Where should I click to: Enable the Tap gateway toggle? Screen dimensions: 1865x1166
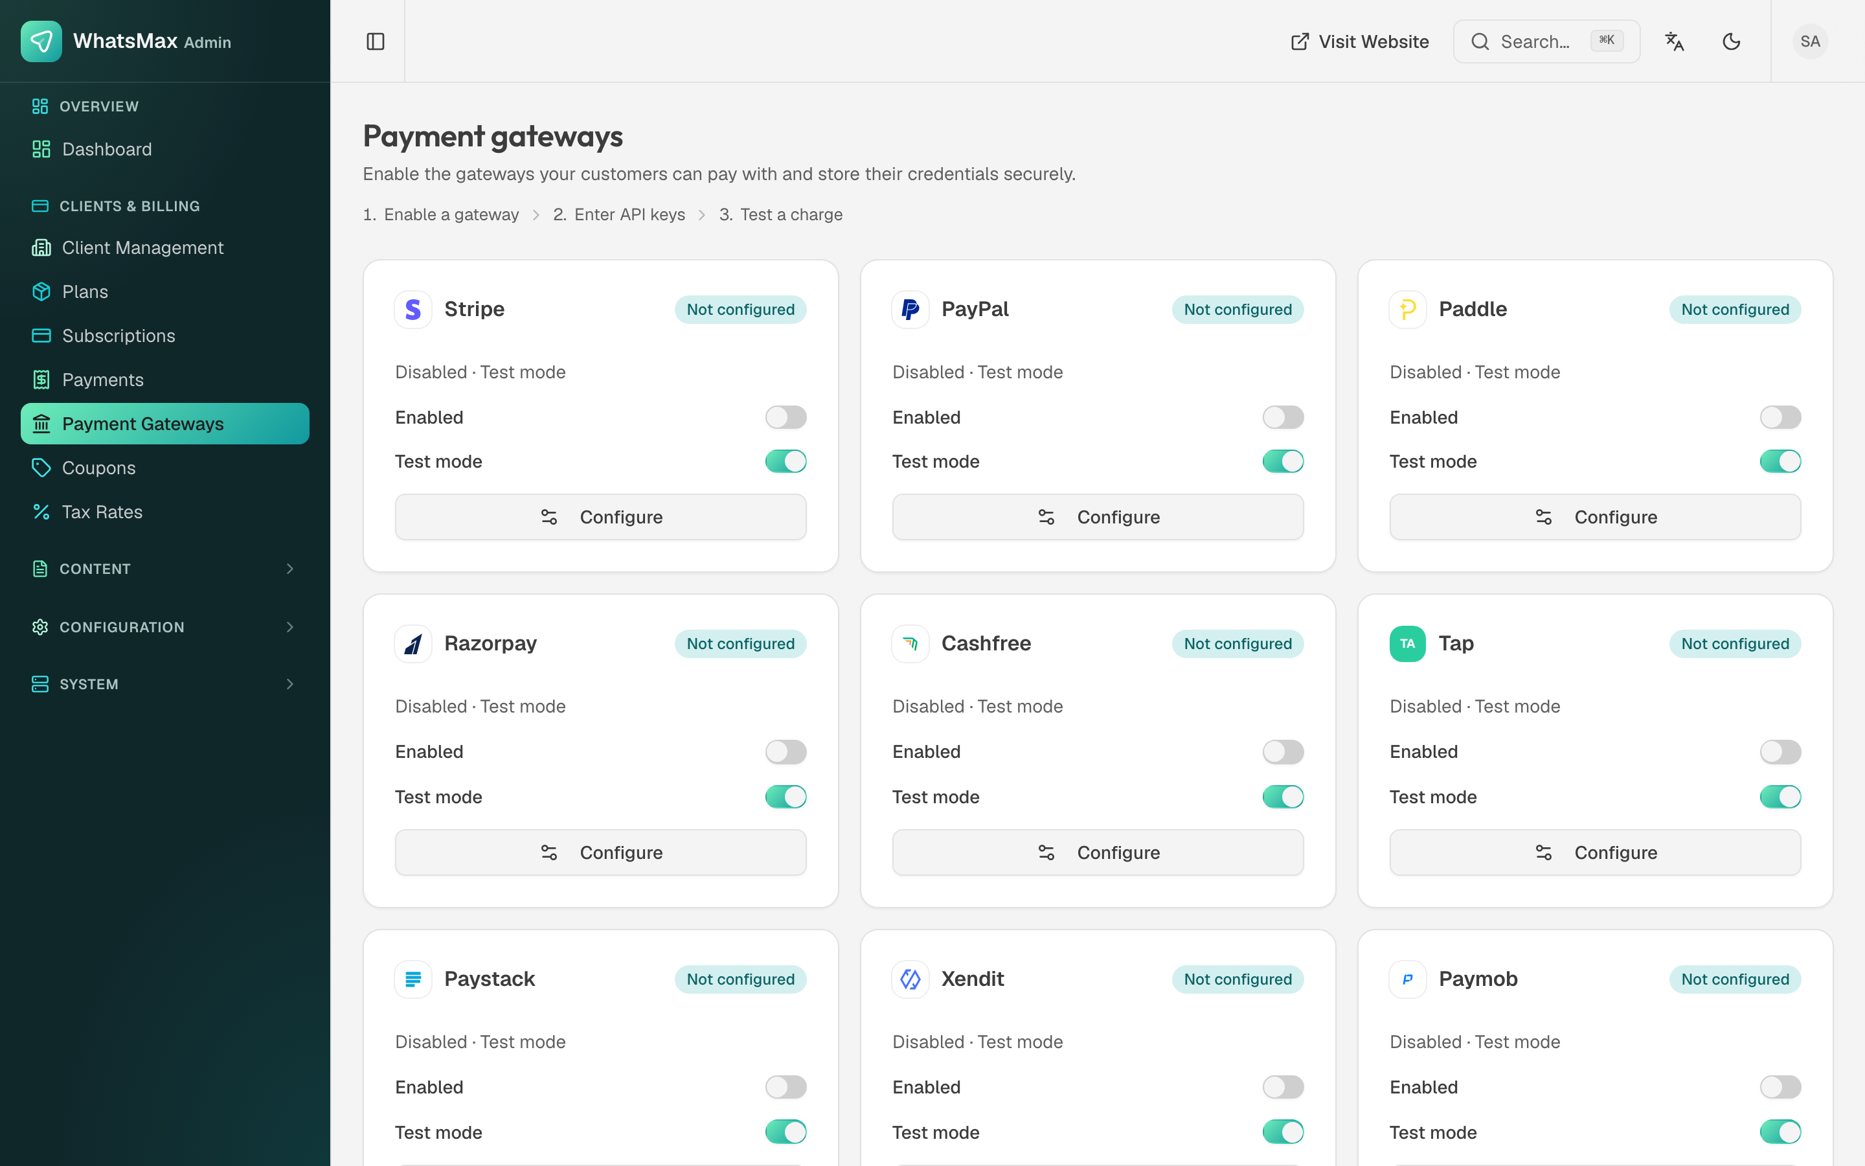(x=1780, y=752)
